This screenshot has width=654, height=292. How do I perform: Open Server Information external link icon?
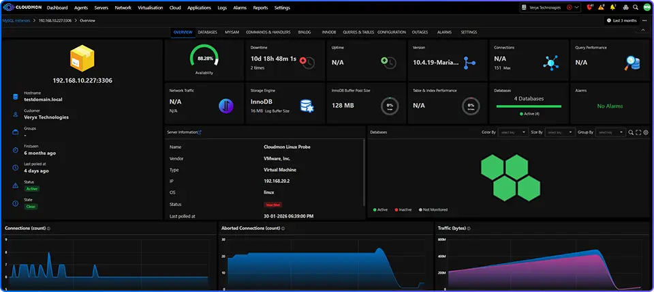click(x=200, y=132)
